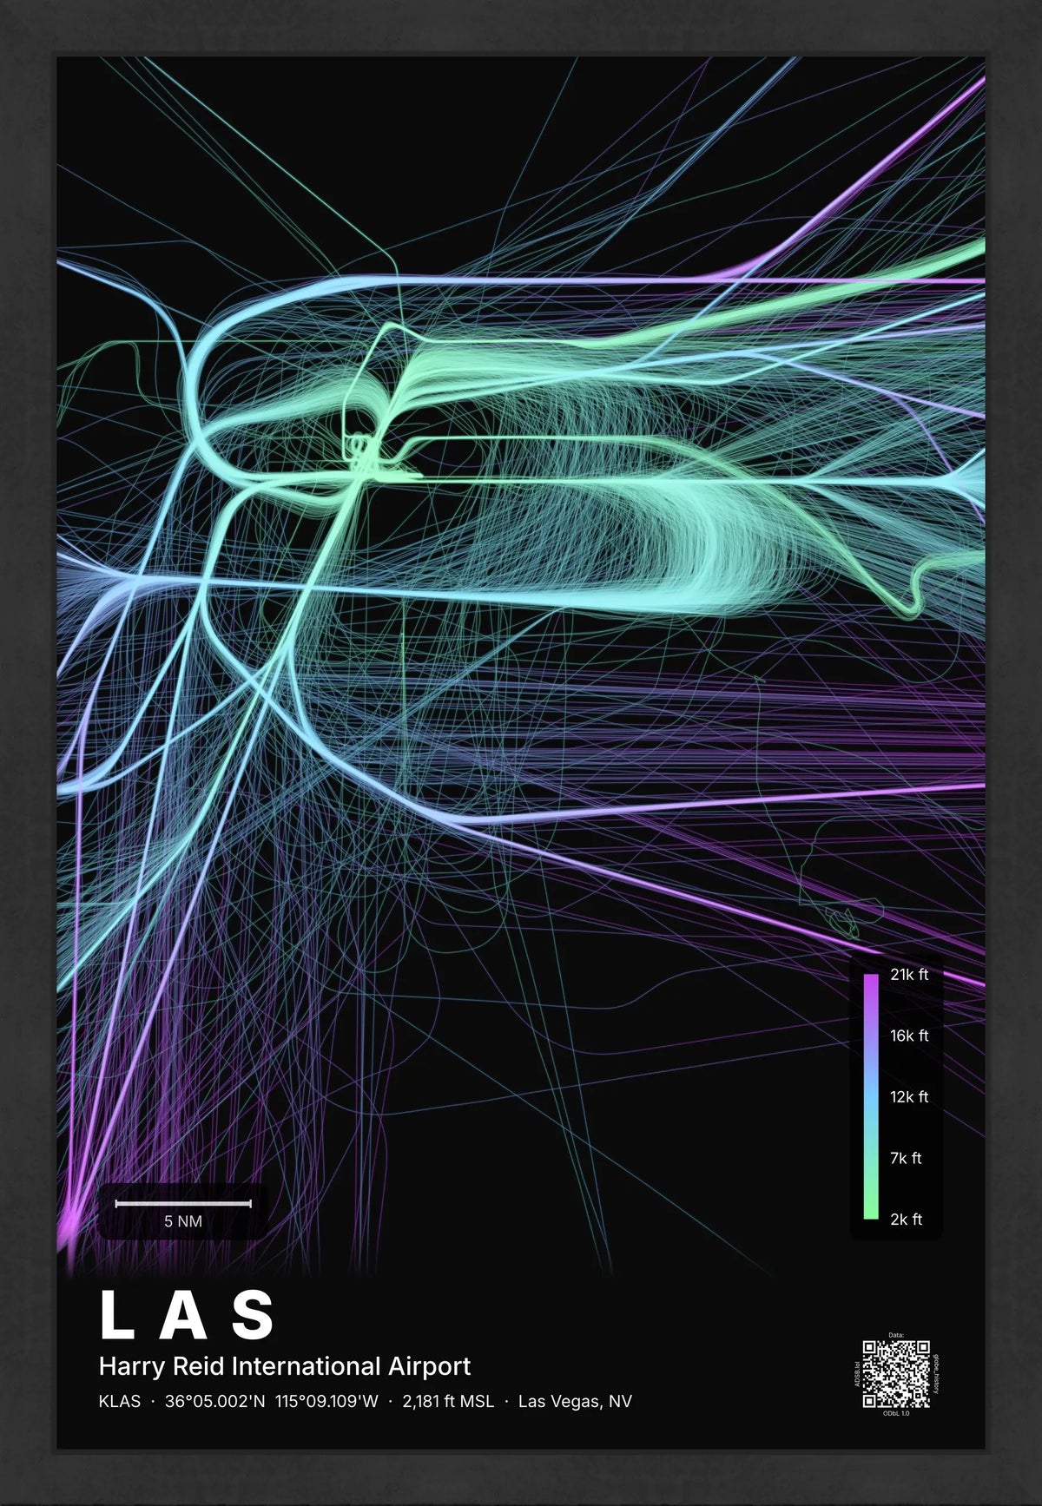Click the "ODbL 1.0" license text
The height and width of the screenshot is (1506, 1042).
896,1414
